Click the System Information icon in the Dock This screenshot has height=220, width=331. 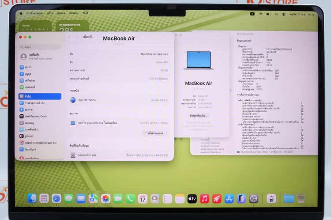click(271, 198)
